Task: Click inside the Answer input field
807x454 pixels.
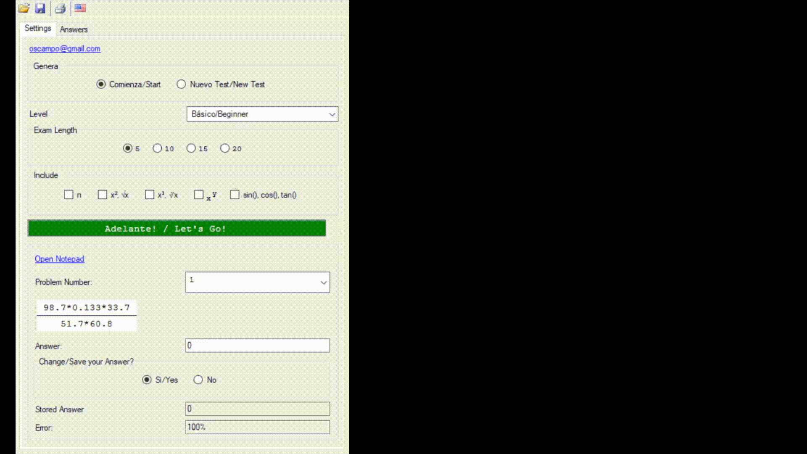Action: pyautogui.click(x=257, y=346)
